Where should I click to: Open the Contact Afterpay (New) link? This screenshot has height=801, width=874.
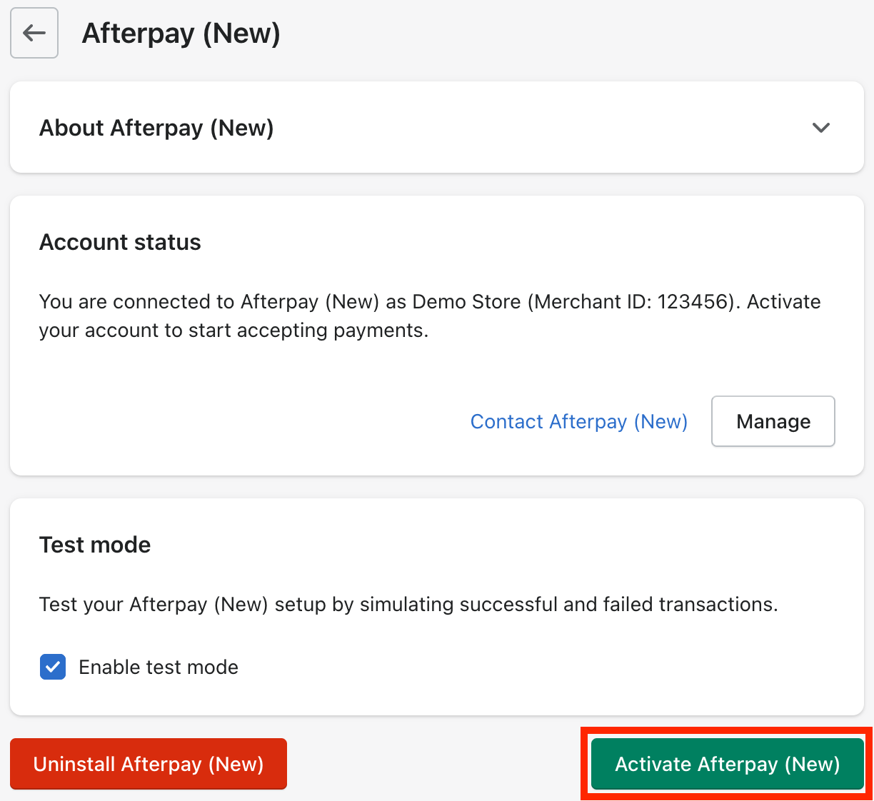click(x=578, y=422)
